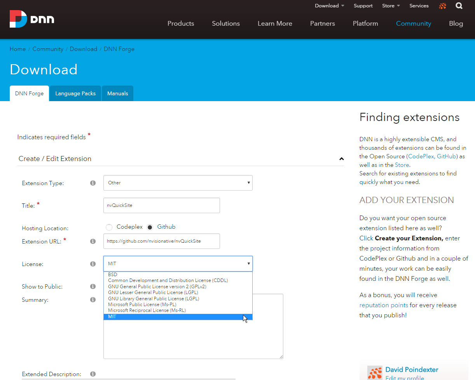Open the CodePlex link in sidebar
This screenshot has width=475, height=380.
(x=421, y=156)
